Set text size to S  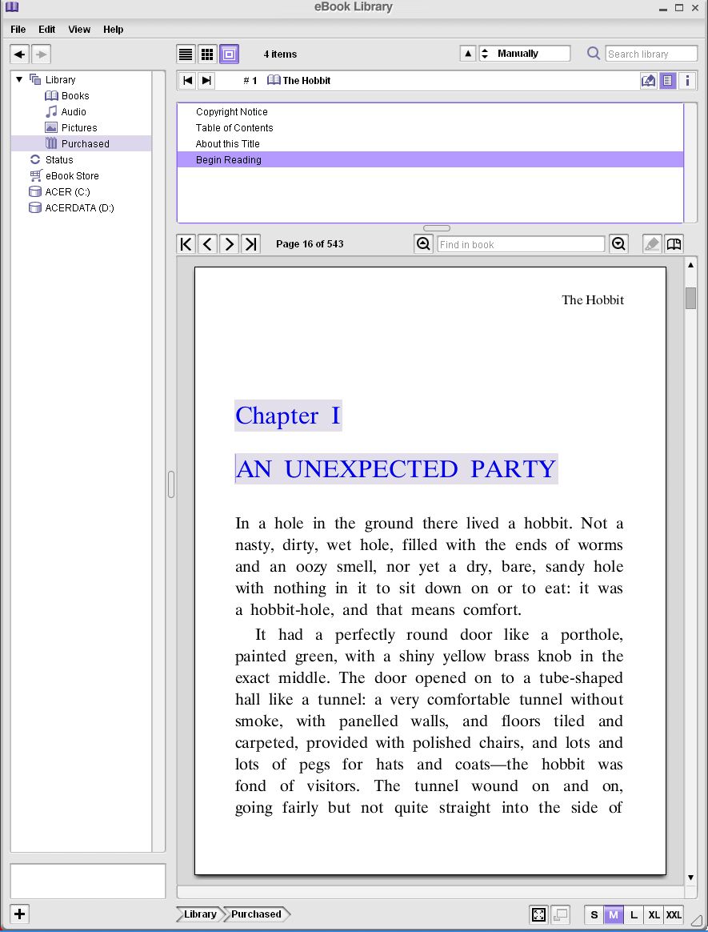(594, 914)
